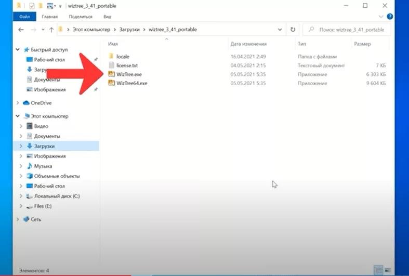This screenshot has width=409, height=276.
Task: Open quick access toolbar customize dropdown
Action: point(60,6)
